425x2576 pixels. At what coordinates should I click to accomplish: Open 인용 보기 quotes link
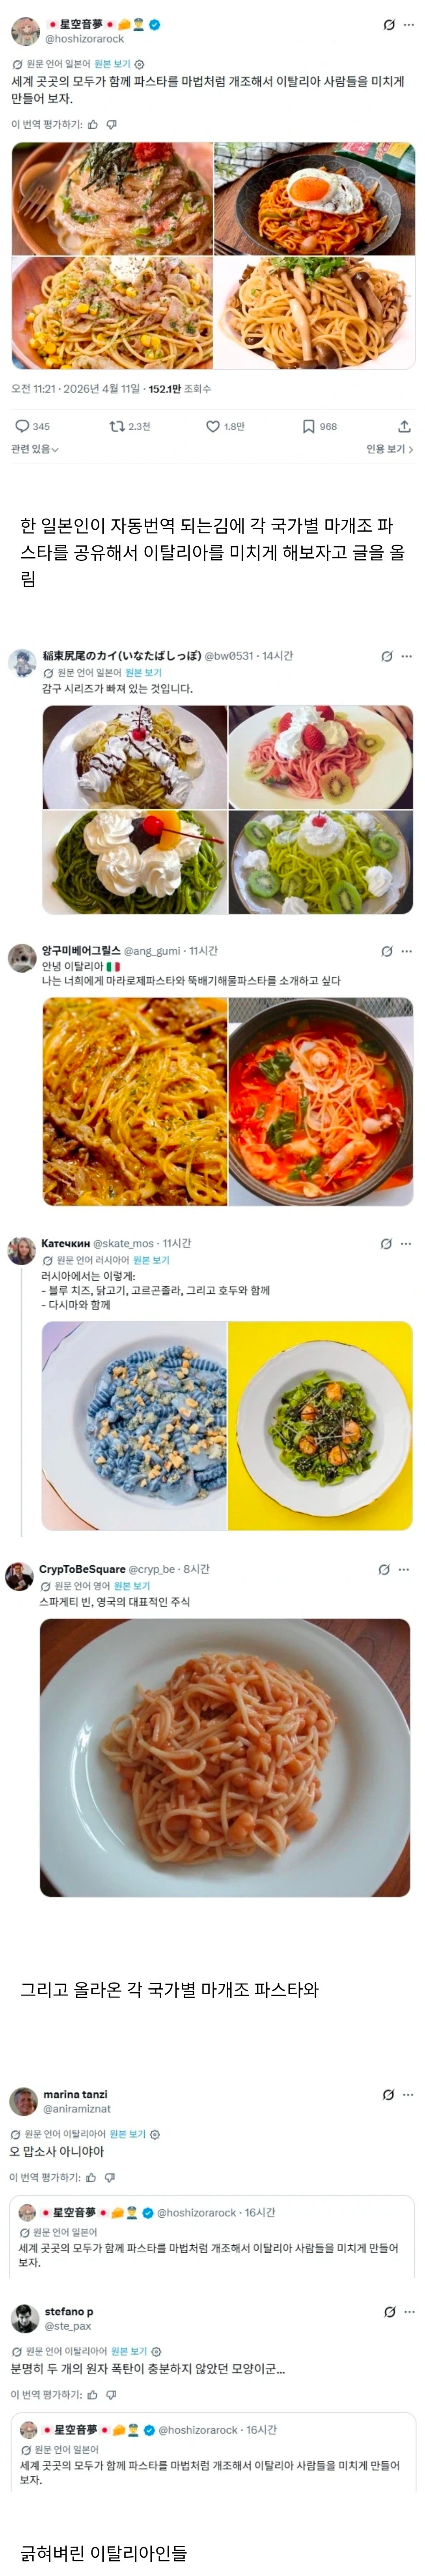390,449
